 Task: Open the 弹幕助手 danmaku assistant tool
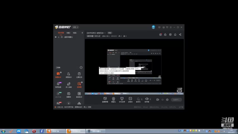tap(58, 75)
